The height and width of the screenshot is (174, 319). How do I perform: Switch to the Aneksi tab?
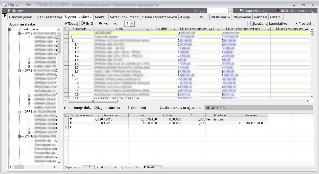(100, 17)
